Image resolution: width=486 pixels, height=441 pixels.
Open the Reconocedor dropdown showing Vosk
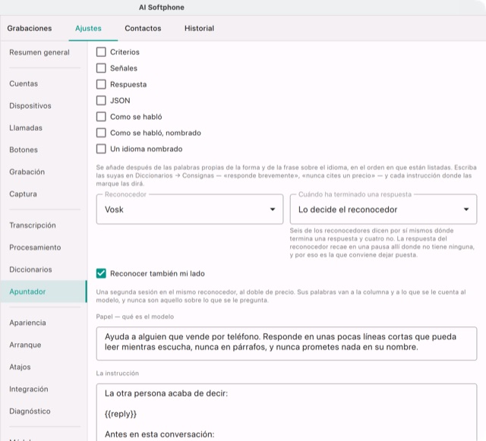point(190,209)
